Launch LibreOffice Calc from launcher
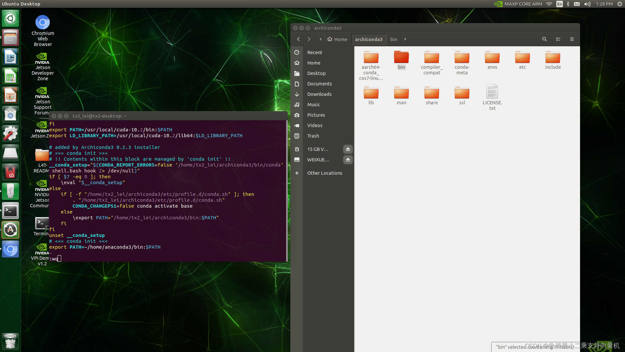 click(x=10, y=76)
